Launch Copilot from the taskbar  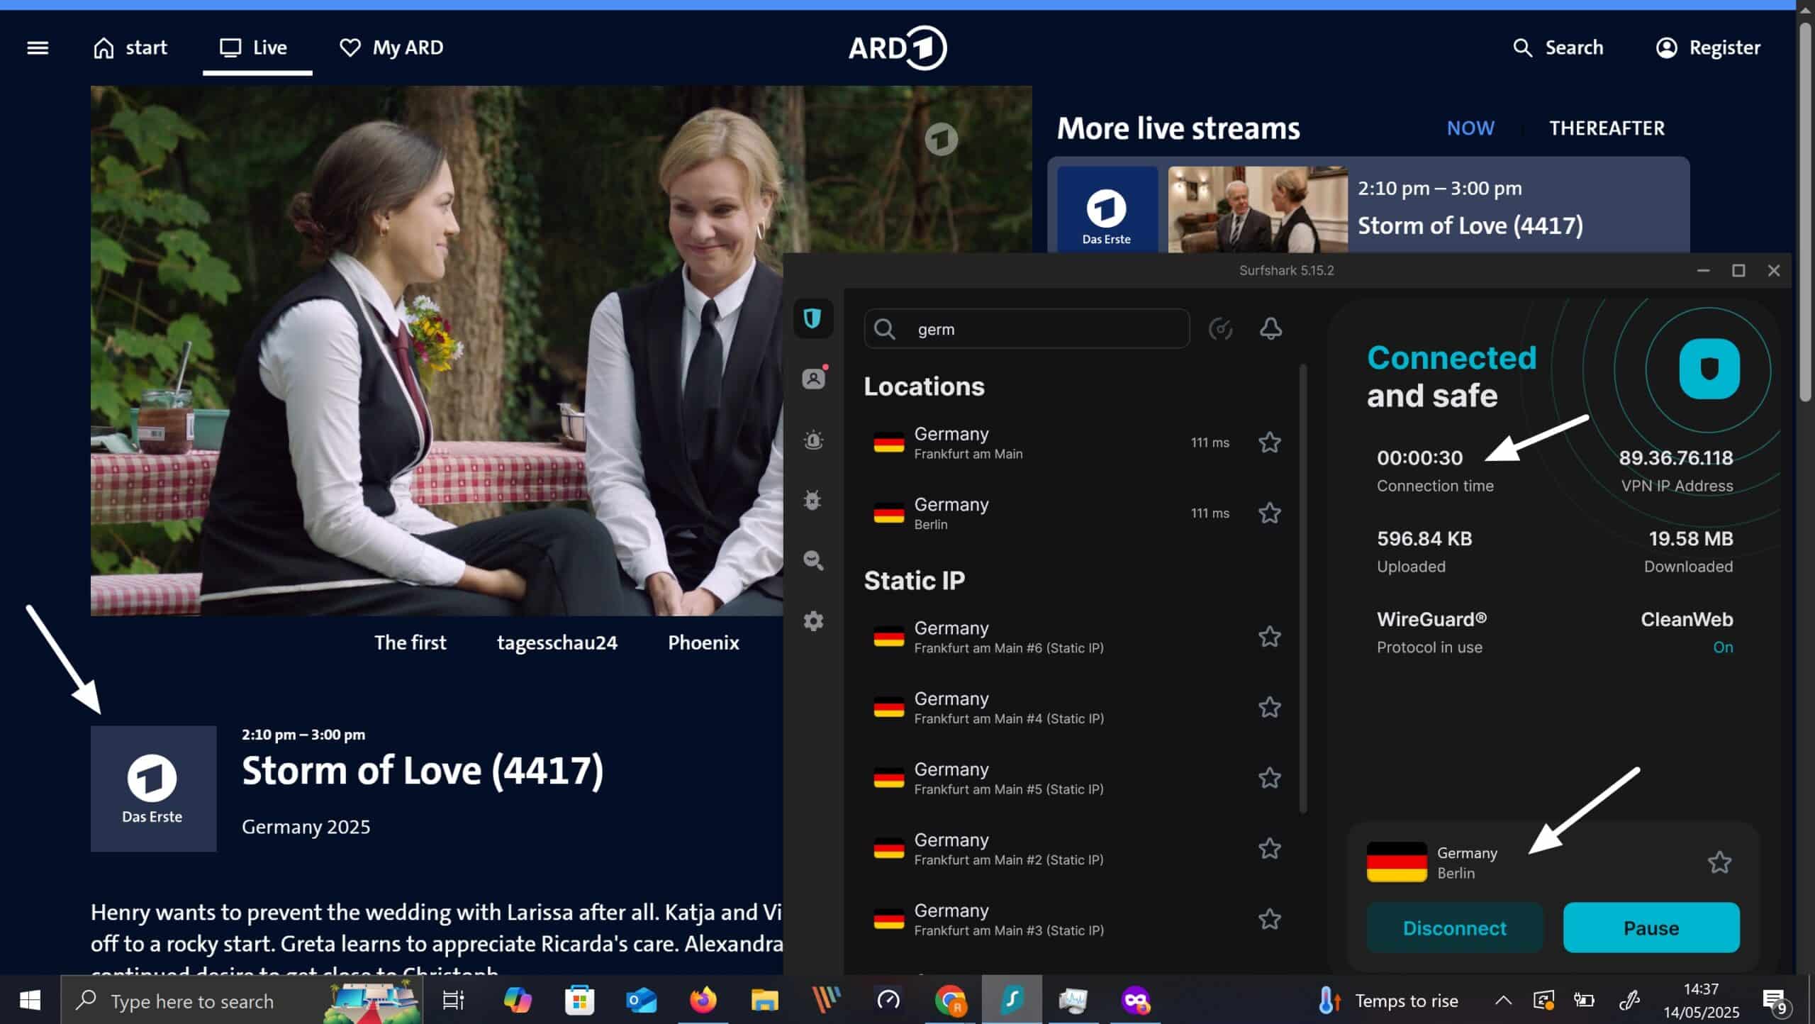coord(517,1001)
